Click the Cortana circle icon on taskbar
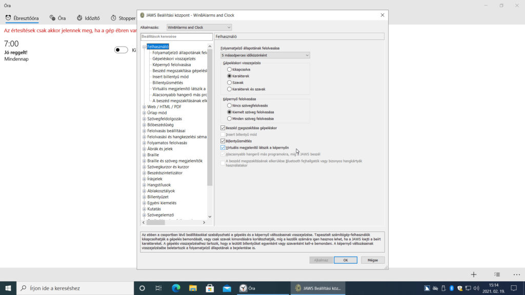This screenshot has height=295, width=525. pos(142,288)
